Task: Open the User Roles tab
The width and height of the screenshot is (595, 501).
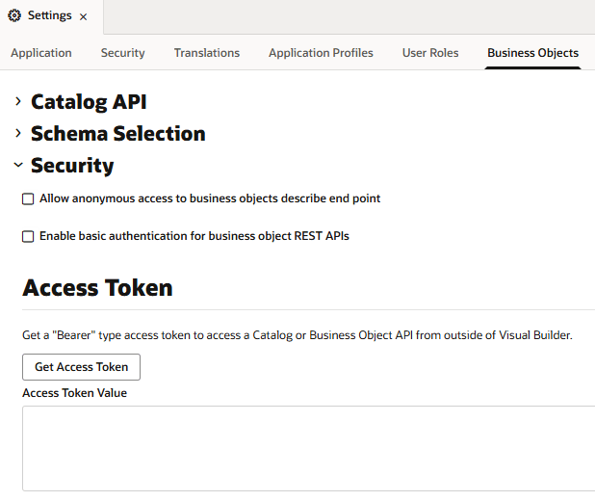Action: (430, 53)
